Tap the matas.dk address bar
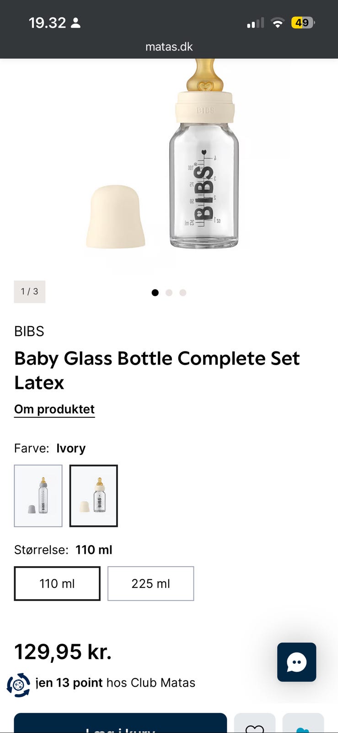 [x=169, y=47]
